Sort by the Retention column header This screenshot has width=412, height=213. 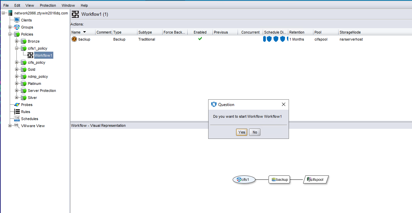[x=301, y=32]
